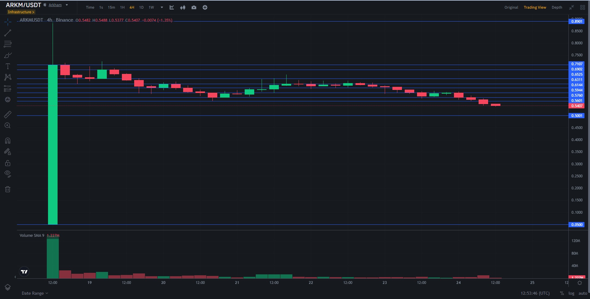Click the 0.6311 price line label

(x=577, y=80)
